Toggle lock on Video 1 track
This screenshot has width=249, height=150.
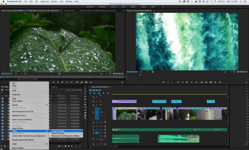[93, 112]
